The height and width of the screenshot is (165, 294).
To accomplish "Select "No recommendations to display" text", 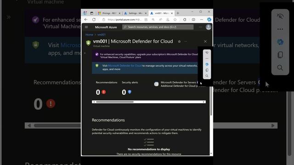I will coord(149,149).
